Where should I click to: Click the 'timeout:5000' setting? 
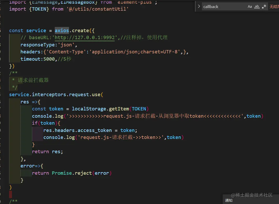38,59
